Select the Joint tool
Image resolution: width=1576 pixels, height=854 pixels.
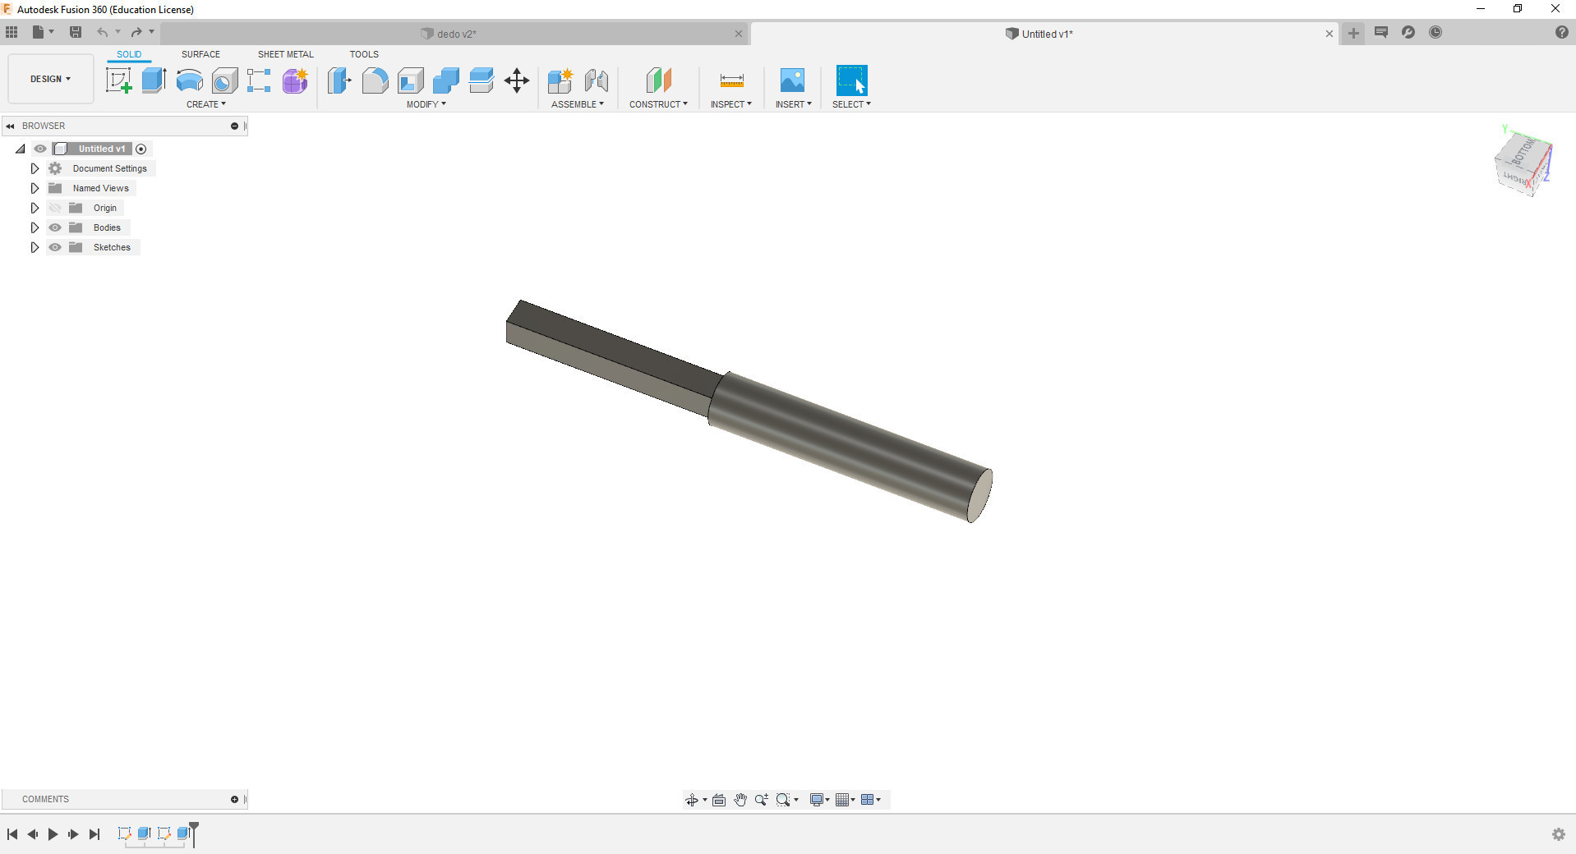[597, 80]
